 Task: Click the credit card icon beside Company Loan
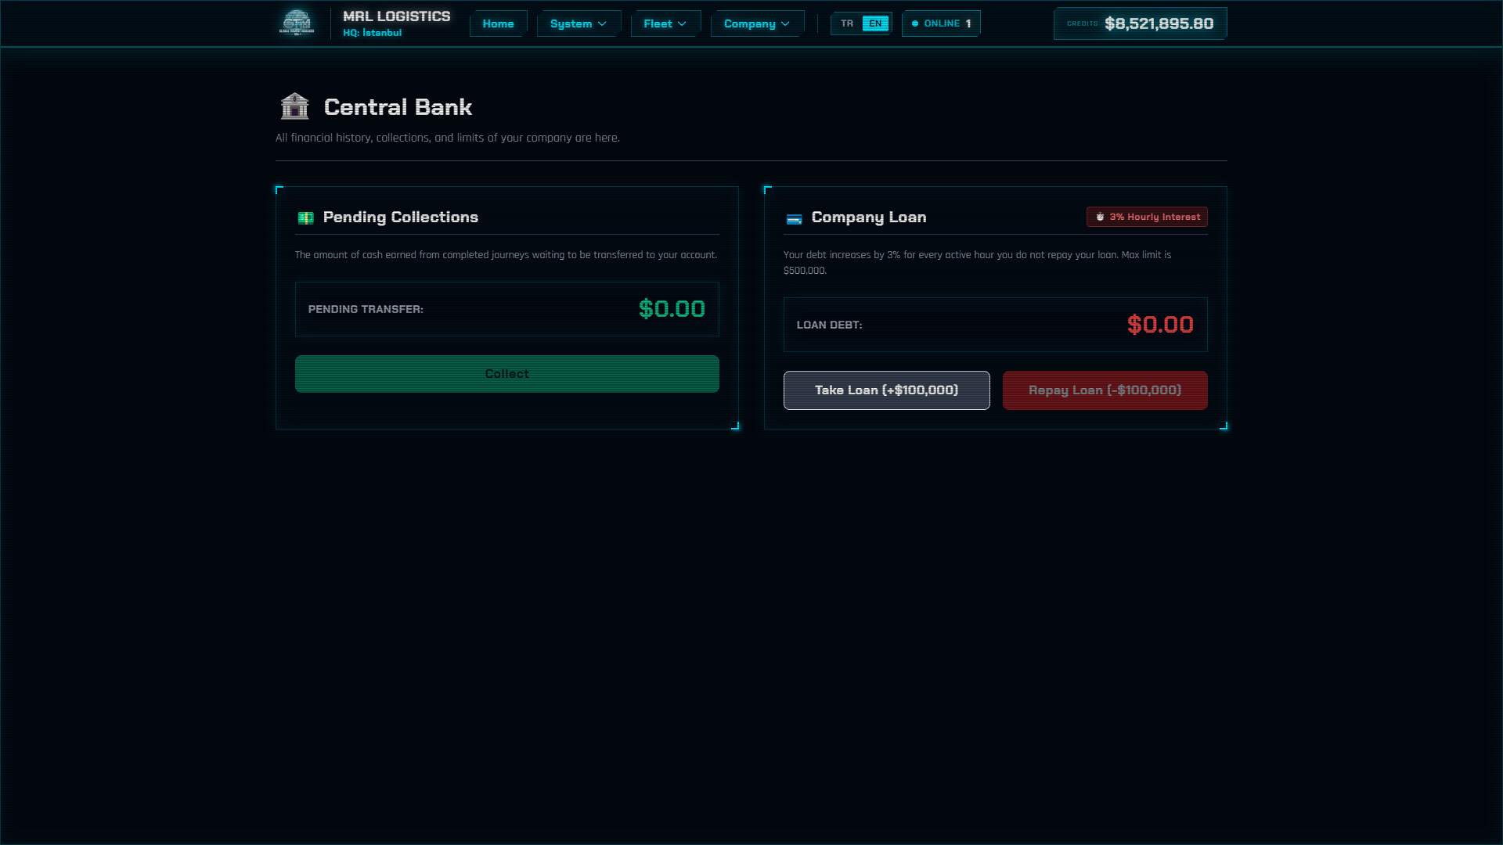tap(795, 219)
